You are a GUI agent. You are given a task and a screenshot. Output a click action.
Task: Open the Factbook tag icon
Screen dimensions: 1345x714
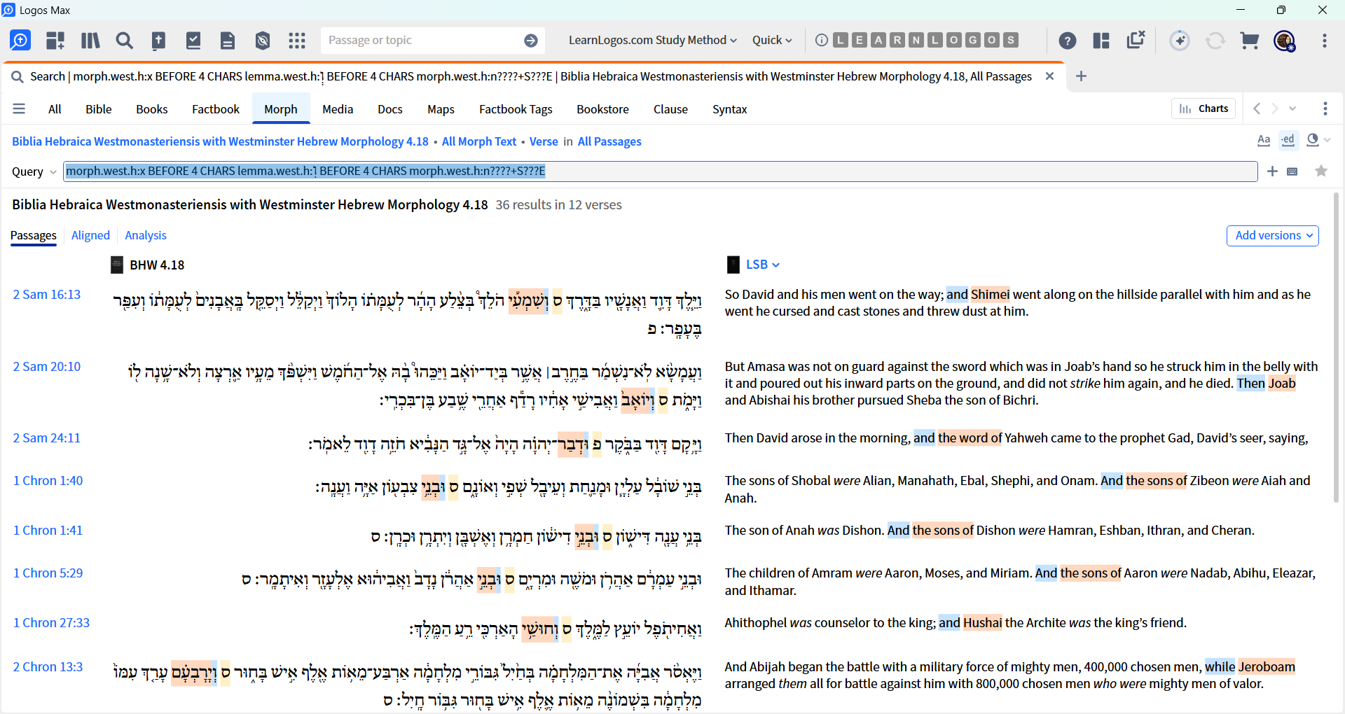pos(263,41)
